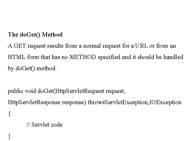The height and width of the screenshot is (141, 188).
Task: Click "HttpServletResponse" at the code line start
Action: pos(34,103)
